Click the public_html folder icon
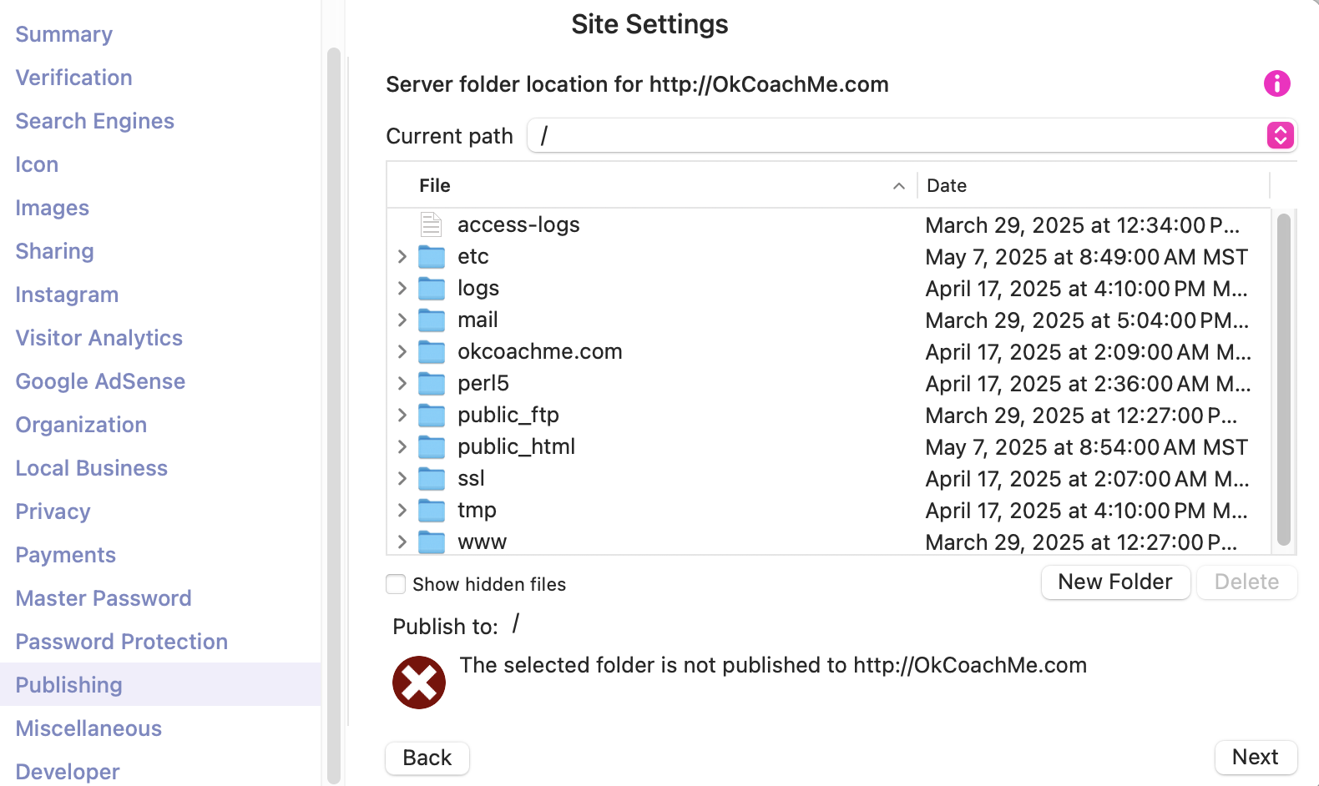 coord(432,447)
